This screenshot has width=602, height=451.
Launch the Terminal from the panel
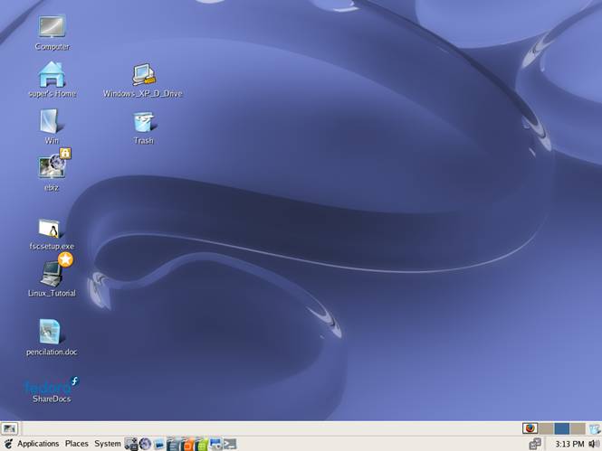pyautogui.click(x=230, y=444)
